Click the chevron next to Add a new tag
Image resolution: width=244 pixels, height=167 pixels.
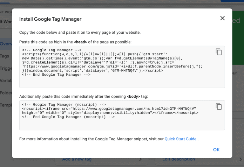(x=140, y=159)
